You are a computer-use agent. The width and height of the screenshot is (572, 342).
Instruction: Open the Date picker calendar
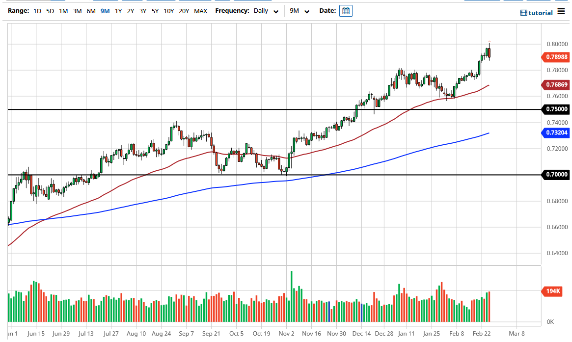click(x=346, y=10)
